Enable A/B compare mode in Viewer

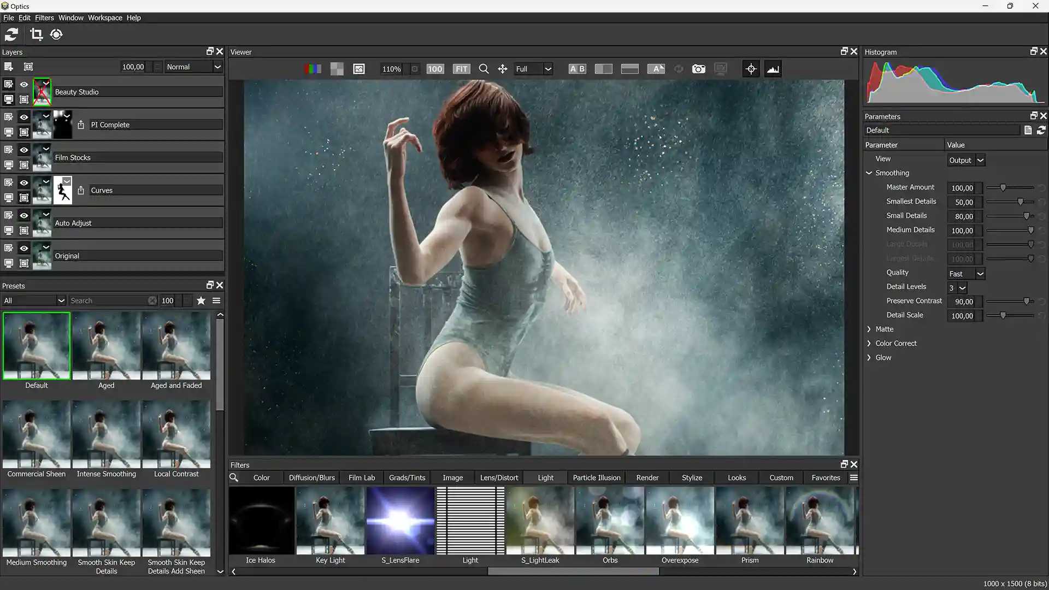tap(576, 69)
